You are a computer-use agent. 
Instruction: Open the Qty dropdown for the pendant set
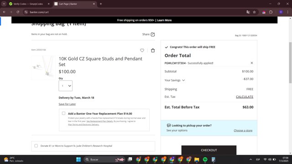pos(66,86)
